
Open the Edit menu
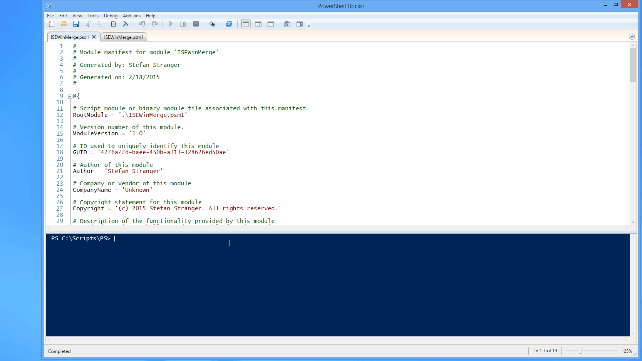(x=63, y=16)
